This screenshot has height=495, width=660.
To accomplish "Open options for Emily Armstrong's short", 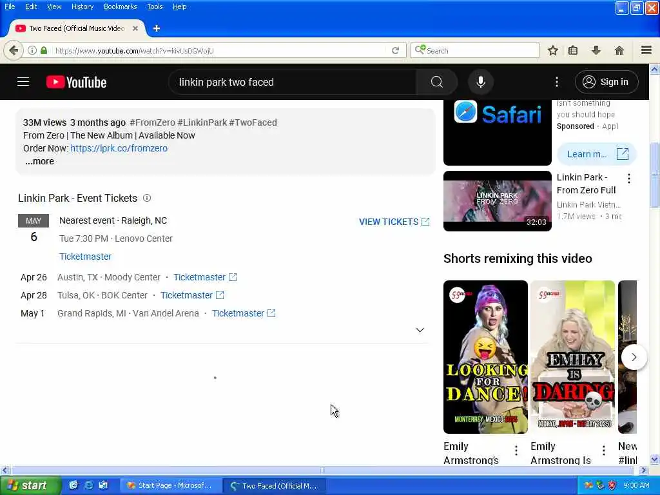I will pyautogui.click(x=516, y=451).
